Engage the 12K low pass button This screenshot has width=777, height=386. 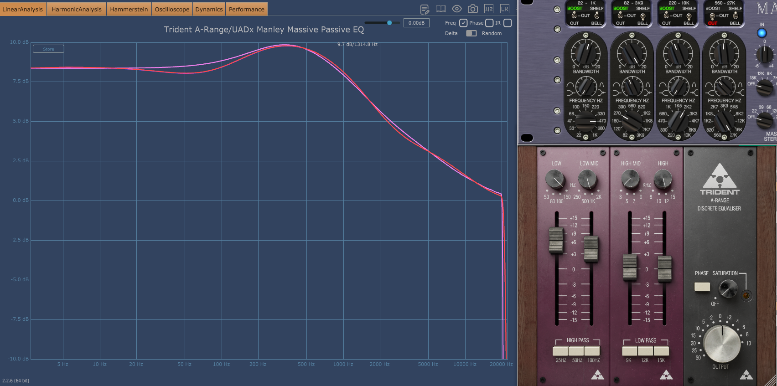click(646, 351)
